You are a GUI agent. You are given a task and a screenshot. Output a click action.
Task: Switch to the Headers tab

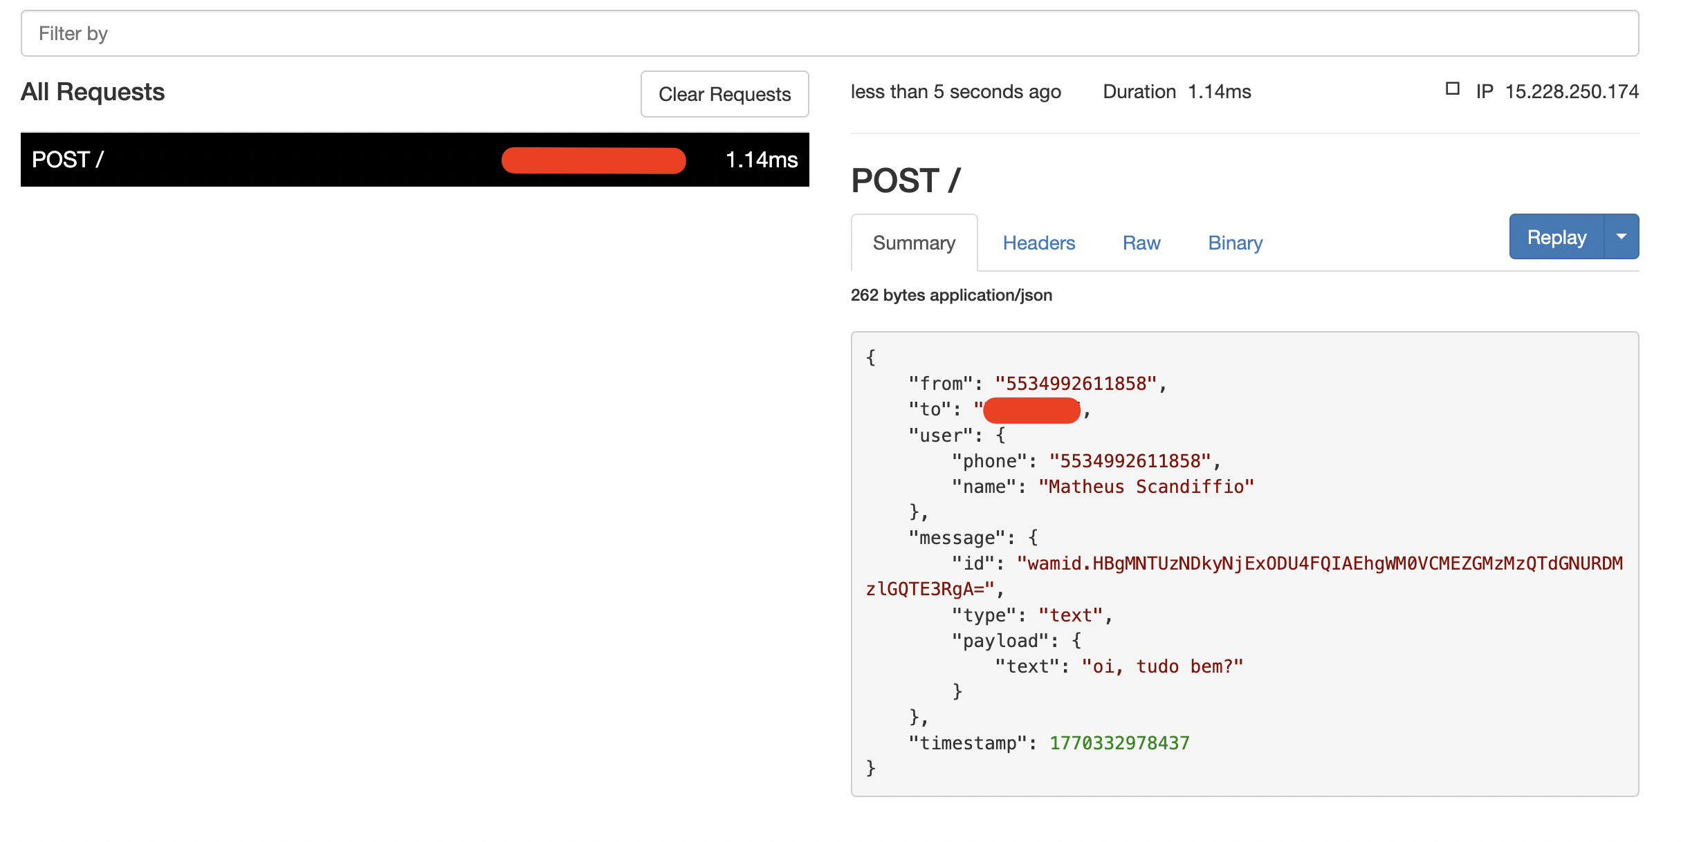click(x=1038, y=243)
